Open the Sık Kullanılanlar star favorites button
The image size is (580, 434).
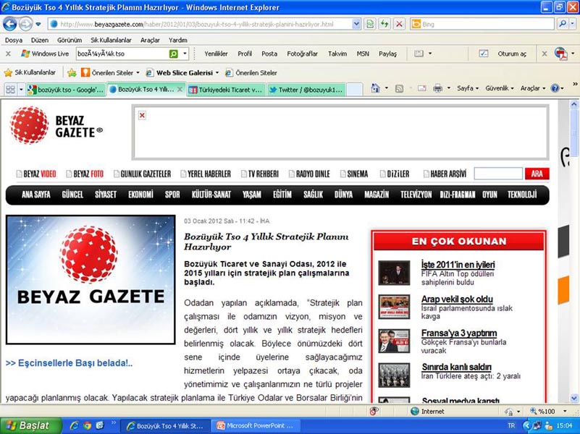pos(30,72)
